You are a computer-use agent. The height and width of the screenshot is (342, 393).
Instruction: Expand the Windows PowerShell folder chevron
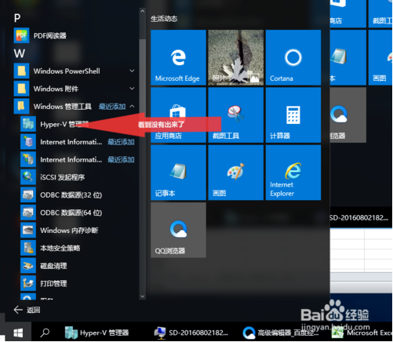coord(132,71)
